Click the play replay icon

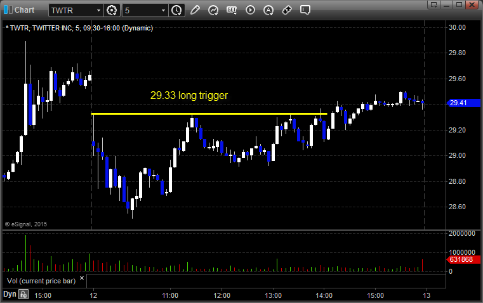pos(250,10)
